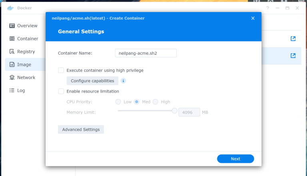Click the Configure capabilities button
The height and width of the screenshot is (176, 307).
(x=92, y=81)
